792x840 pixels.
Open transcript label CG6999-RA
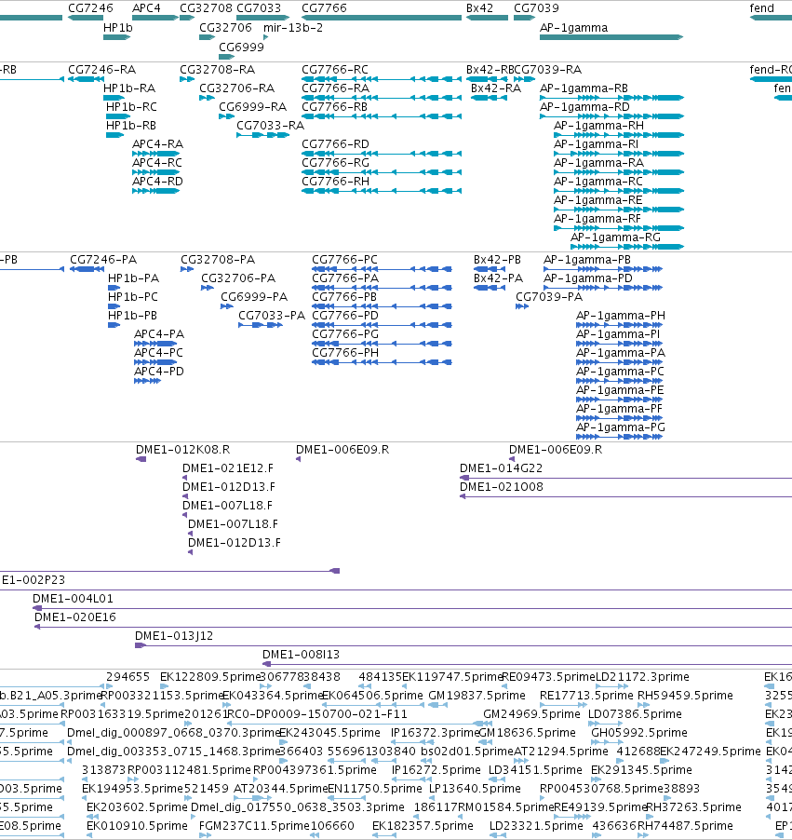[253, 106]
